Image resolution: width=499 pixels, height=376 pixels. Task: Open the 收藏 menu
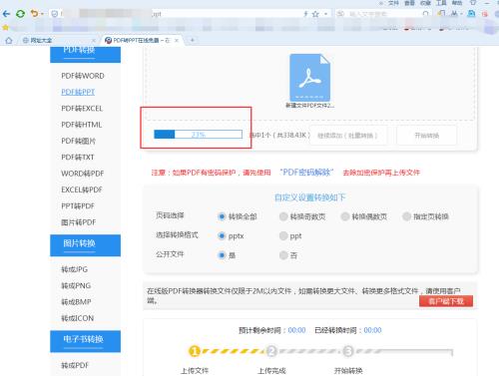tap(425, 3)
